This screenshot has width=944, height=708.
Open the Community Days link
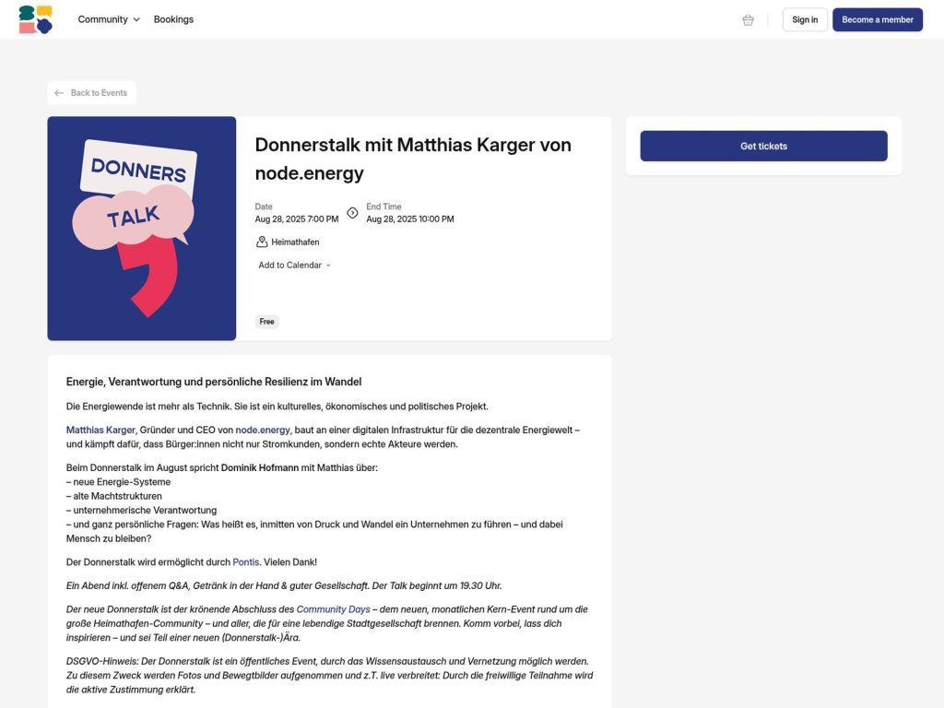332,608
